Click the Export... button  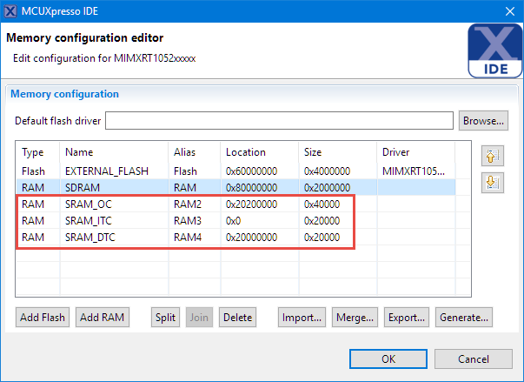406,318
